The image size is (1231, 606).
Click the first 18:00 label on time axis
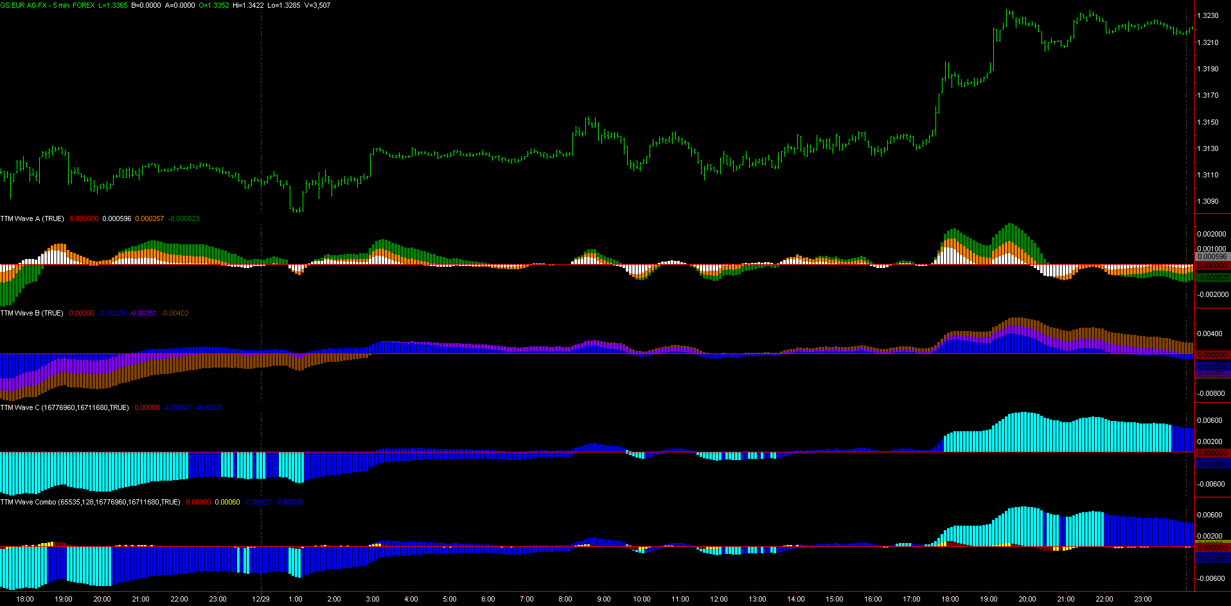coord(25,599)
